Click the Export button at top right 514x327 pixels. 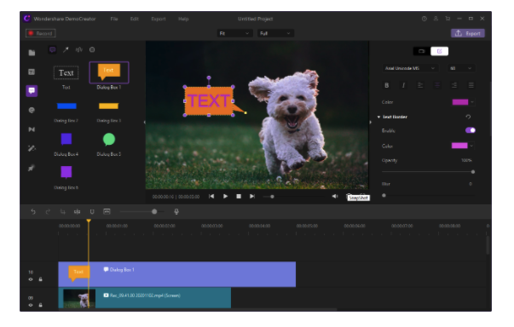point(467,33)
